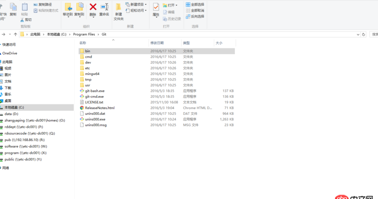Screen dimensions: 378x199
Task: Click the red Delete (删除) icon
Action: pyautogui.click(x=93, y=7)
